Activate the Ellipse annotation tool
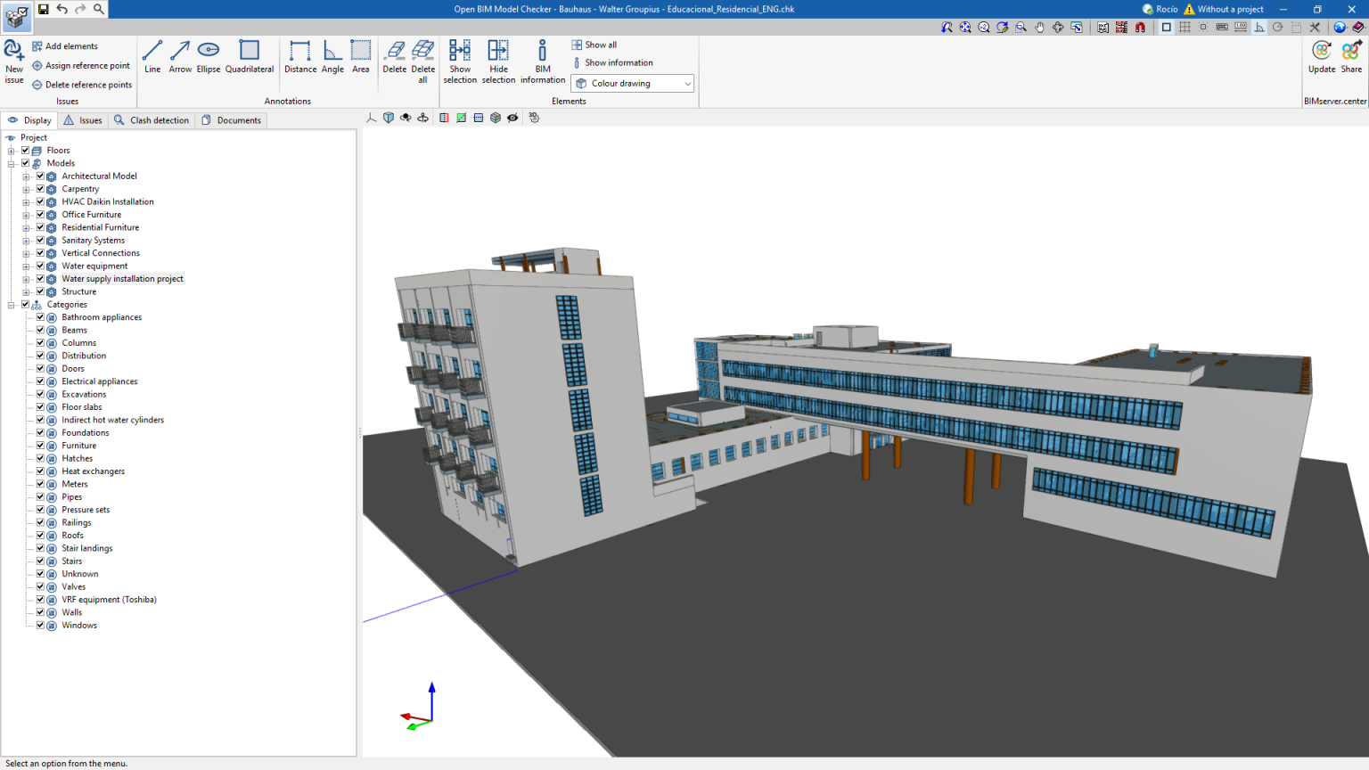The height and width of the screenshot is (770, 1369). pos(208,56)
